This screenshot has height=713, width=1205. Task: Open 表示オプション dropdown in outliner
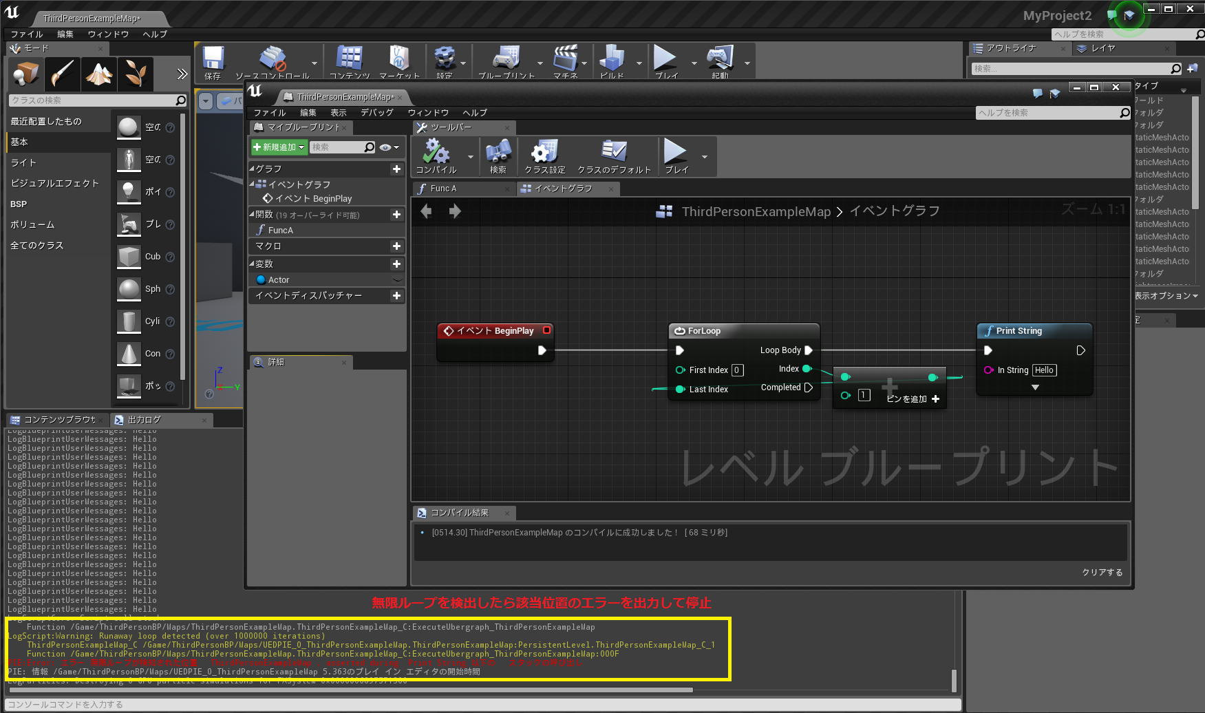1166,296
